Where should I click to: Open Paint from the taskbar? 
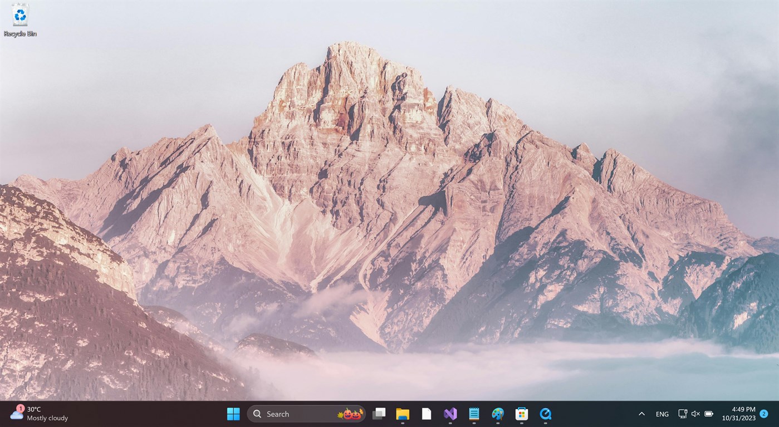coord(497,414)
